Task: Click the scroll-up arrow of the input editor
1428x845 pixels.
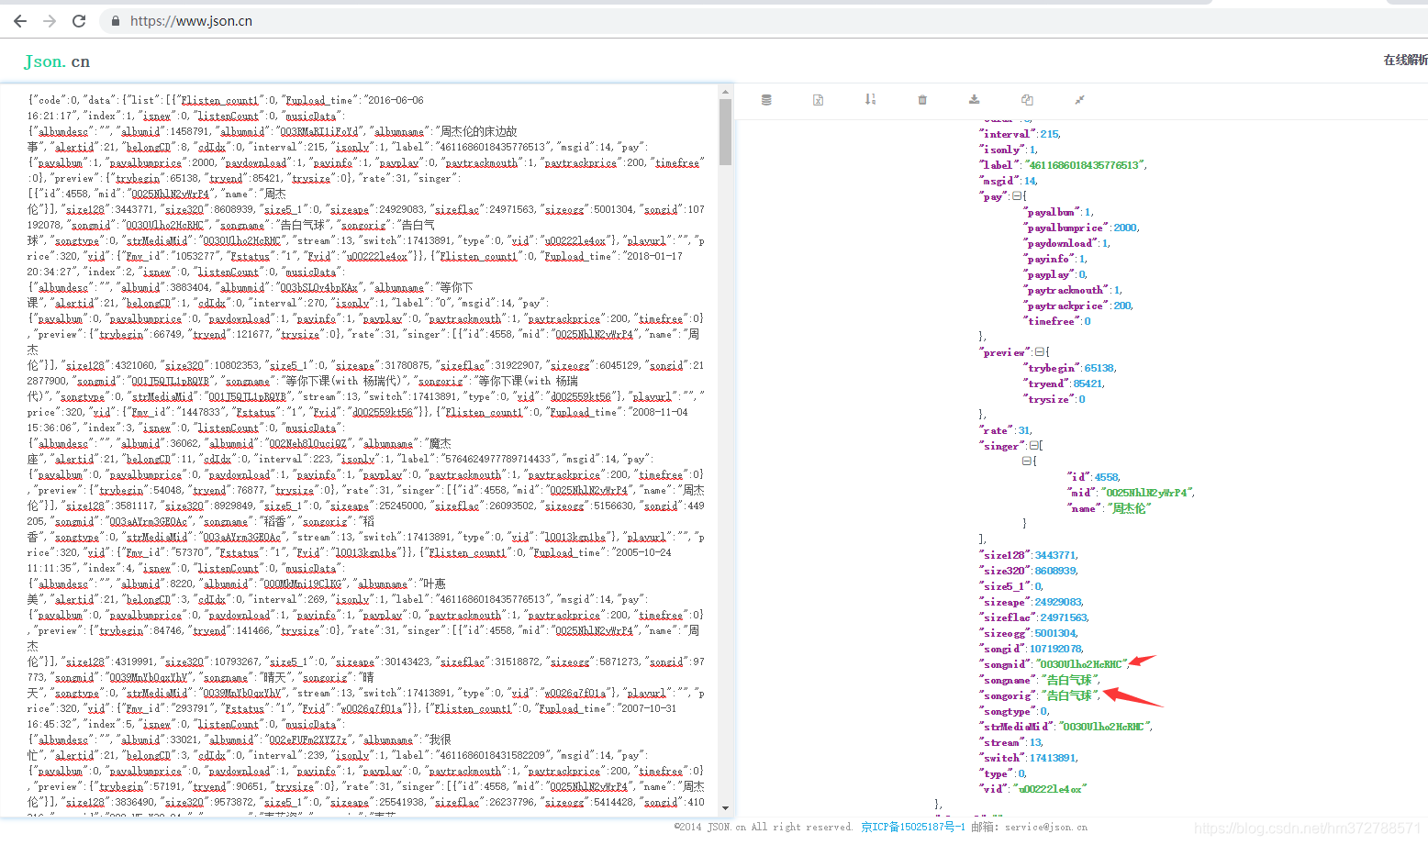Action: (x=725, y=92)
